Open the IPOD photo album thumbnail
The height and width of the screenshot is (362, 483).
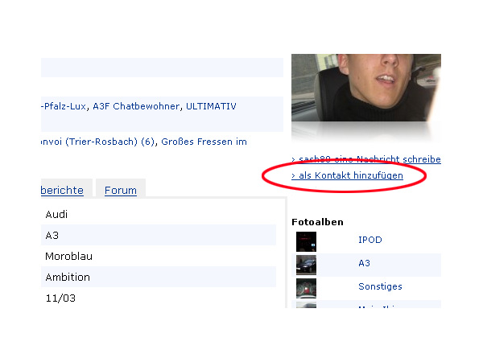tap(306, 241)
